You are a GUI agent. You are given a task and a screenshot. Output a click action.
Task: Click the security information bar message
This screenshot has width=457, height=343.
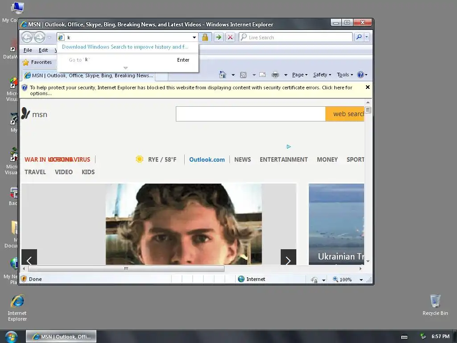tap(191, 90)
